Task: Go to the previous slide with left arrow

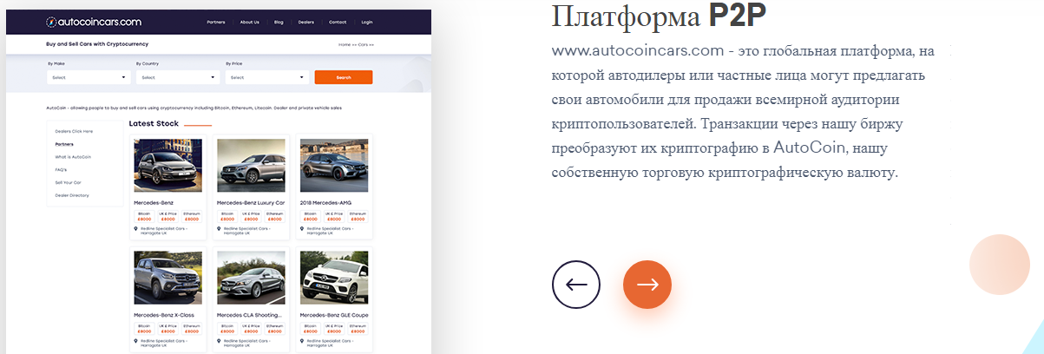Action: [x=576, y=284]
